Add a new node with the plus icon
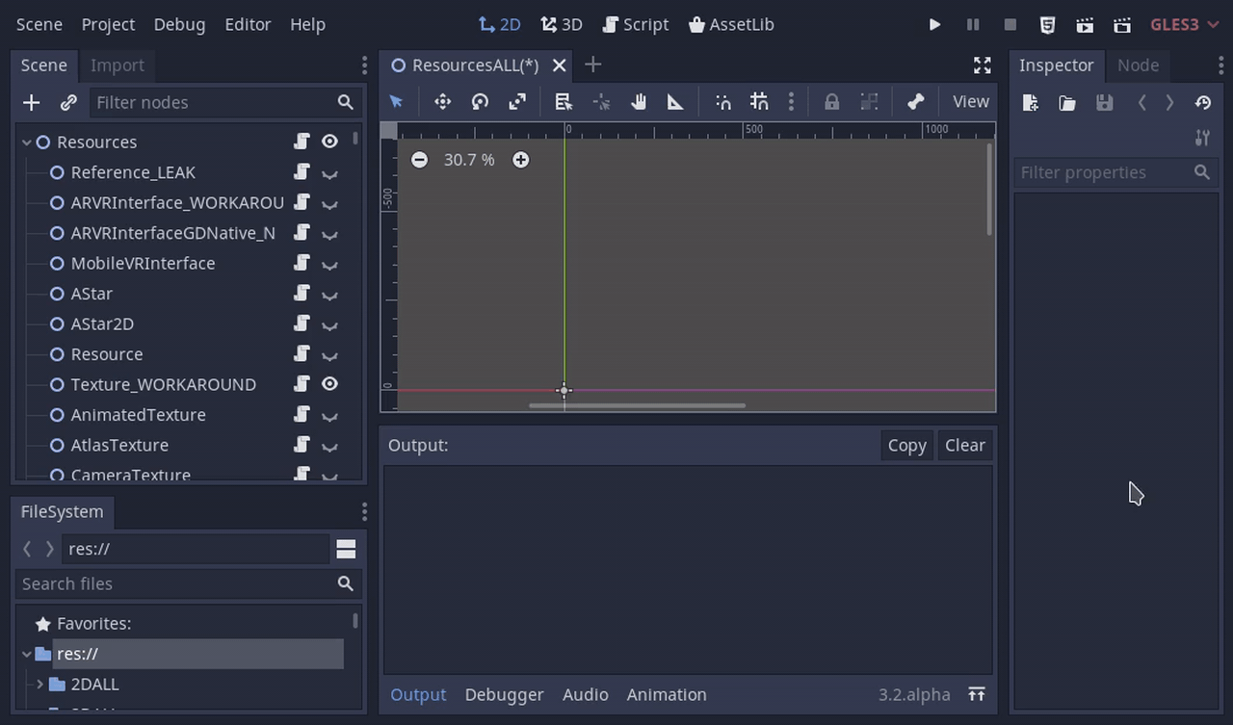This screenshot has height=725, width=1233. pyautogui.click(x=31, y=102)
